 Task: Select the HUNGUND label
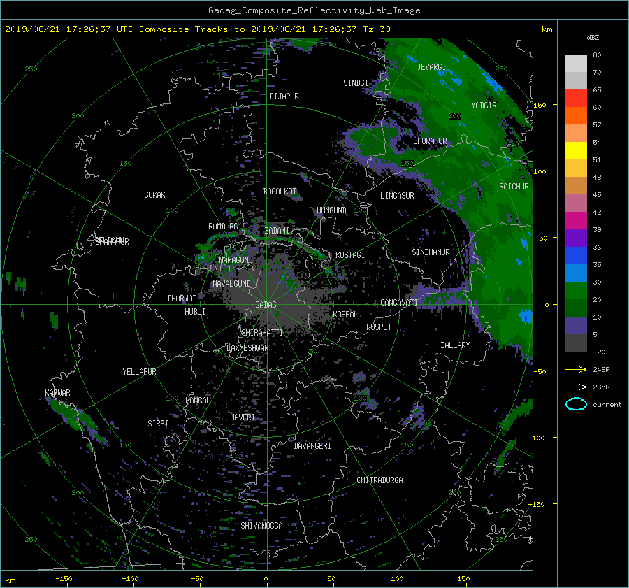point(331,210)
